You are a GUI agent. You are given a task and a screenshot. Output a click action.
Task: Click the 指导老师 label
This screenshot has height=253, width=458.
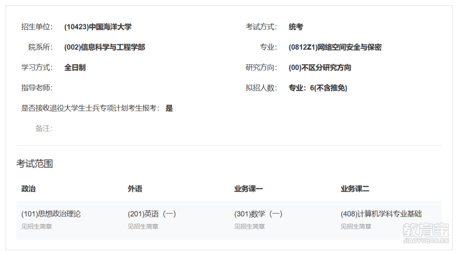(x=37, y=88)
